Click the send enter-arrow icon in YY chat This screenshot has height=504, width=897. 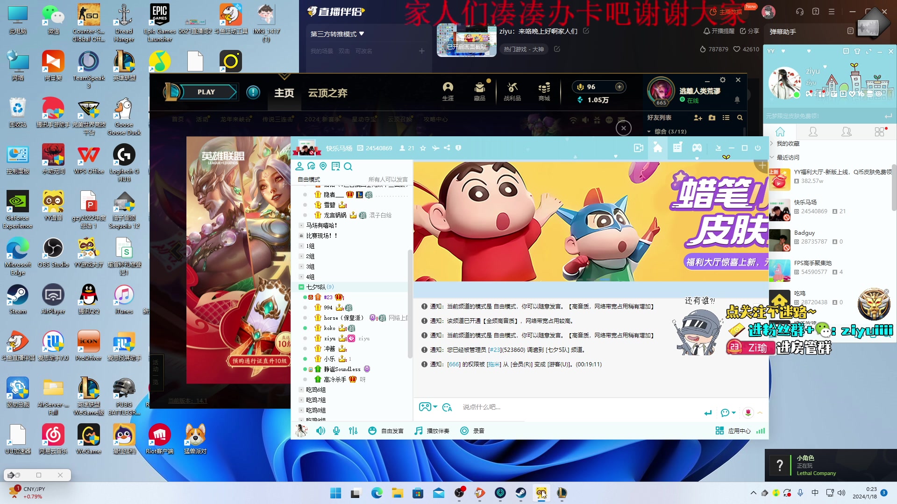coord(708,413)
